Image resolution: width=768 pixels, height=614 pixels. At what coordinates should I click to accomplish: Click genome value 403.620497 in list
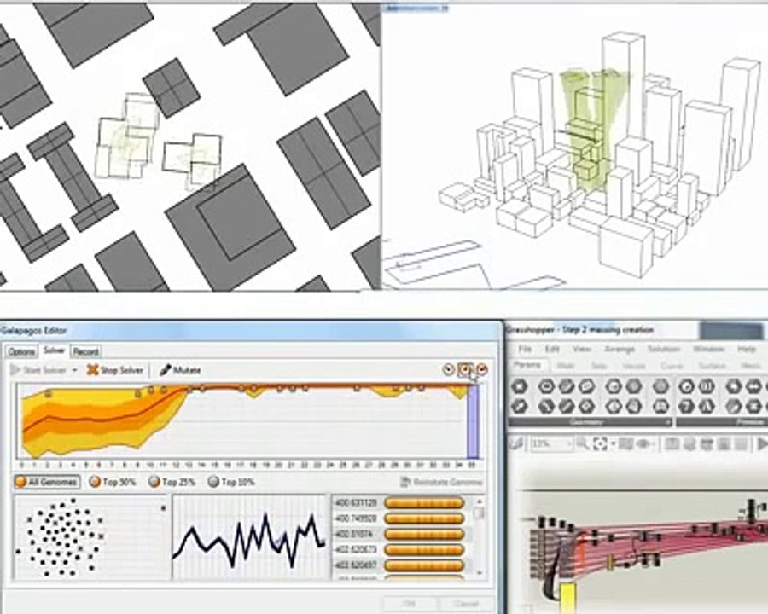point(356,565)
